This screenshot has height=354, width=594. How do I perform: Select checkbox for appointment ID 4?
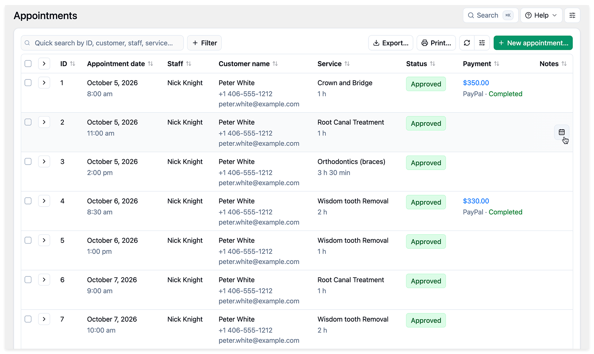point(28,201)
